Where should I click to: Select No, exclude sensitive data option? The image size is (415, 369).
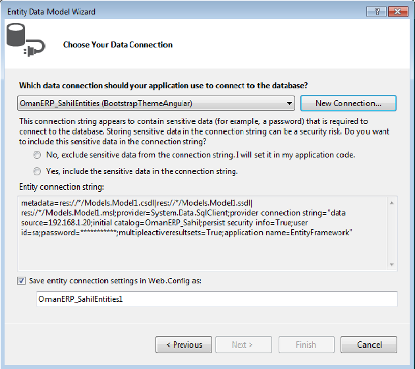(x=38, y=155)
